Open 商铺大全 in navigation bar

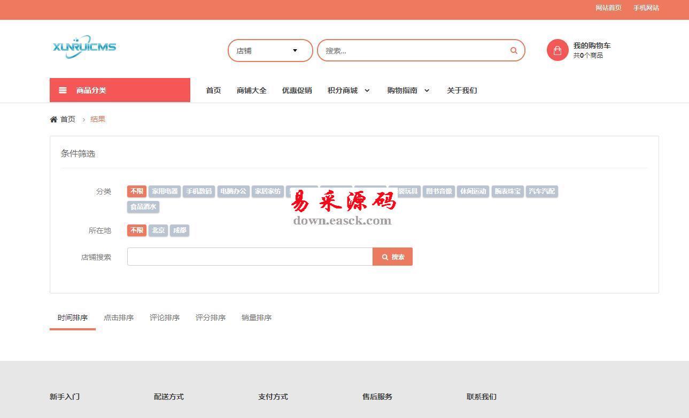pyautogui.click(x=251, y=90)
